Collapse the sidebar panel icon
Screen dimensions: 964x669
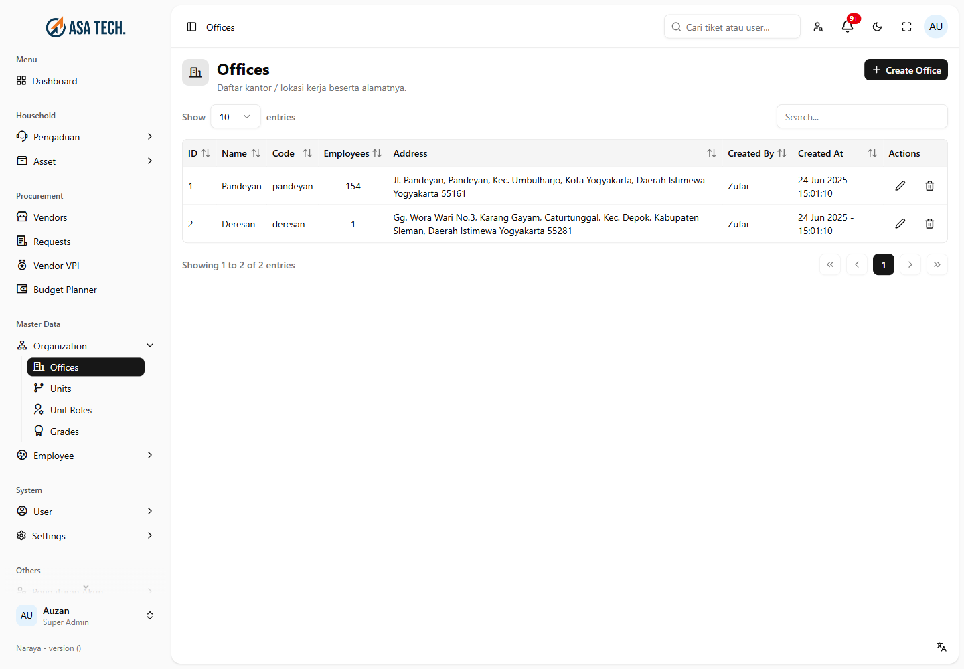pyautogui.click(x=191, y=27)
